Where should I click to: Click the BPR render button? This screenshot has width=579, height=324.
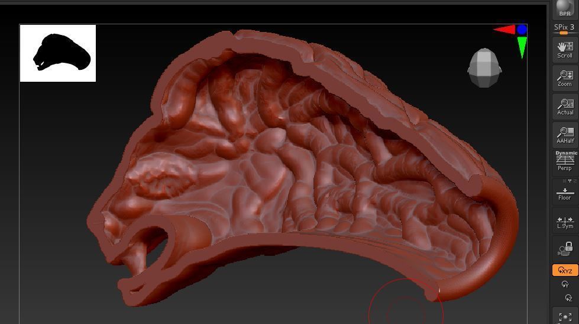coord(565,9)
